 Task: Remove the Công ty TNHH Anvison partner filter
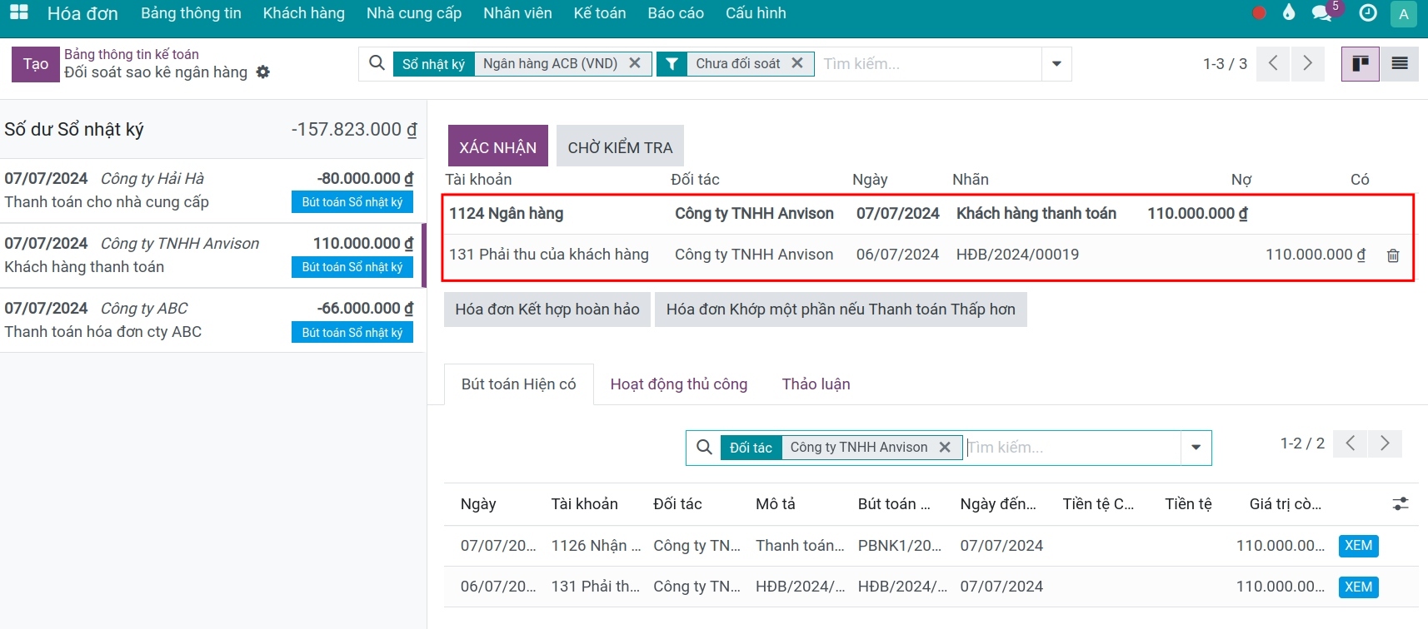945,448
